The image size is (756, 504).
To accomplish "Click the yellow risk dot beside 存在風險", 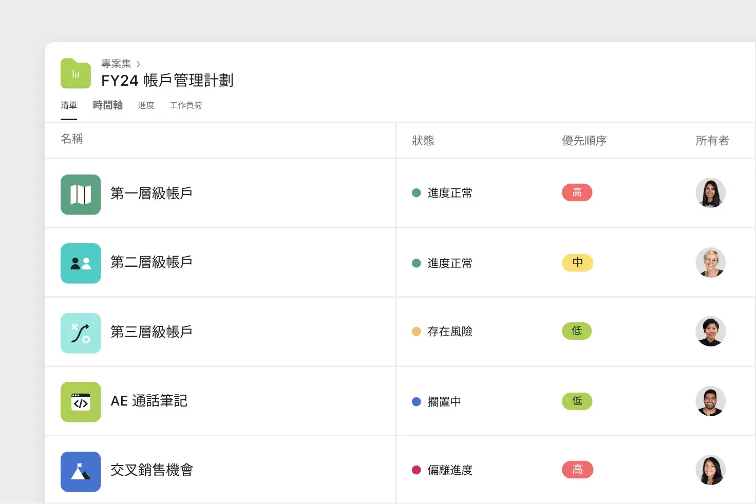I will click(x=416, y=332).
